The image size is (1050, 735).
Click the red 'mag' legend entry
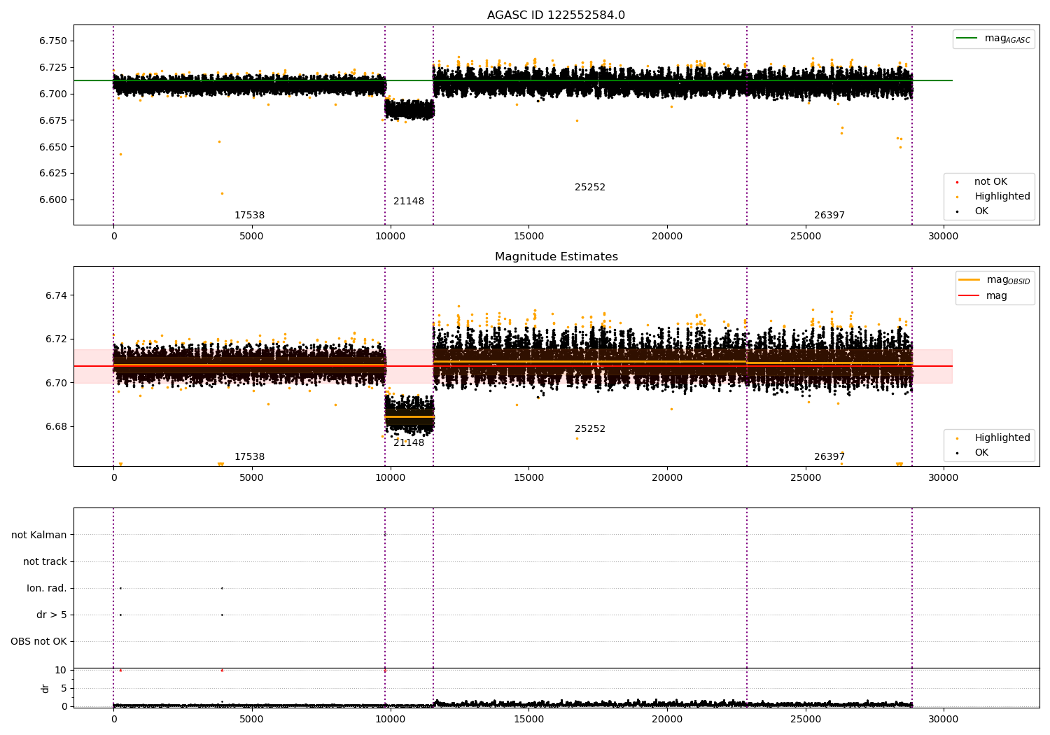click(983, 296)
